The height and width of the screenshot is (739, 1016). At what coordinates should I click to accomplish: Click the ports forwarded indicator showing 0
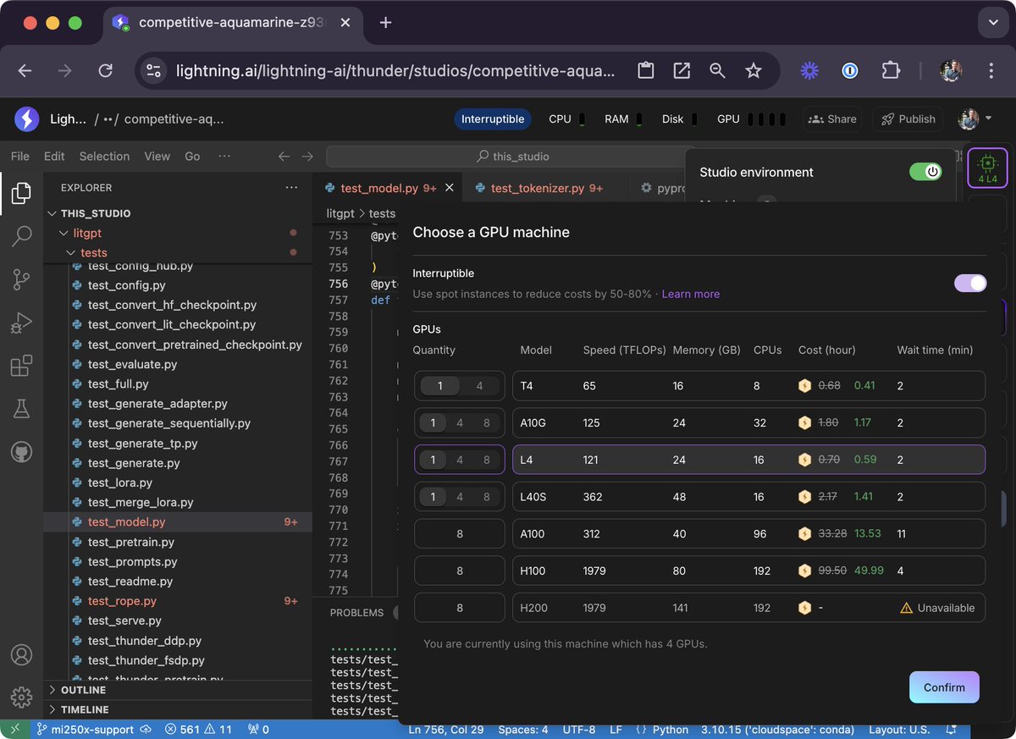click(258, 730)
